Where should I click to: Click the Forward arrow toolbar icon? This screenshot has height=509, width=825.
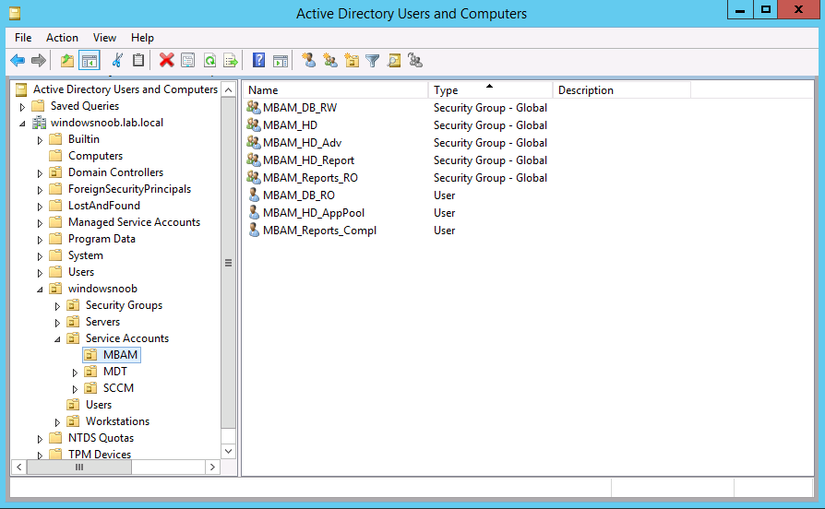pos(39,61)
